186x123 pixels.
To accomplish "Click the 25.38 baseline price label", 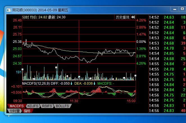I will click(17, 42).
